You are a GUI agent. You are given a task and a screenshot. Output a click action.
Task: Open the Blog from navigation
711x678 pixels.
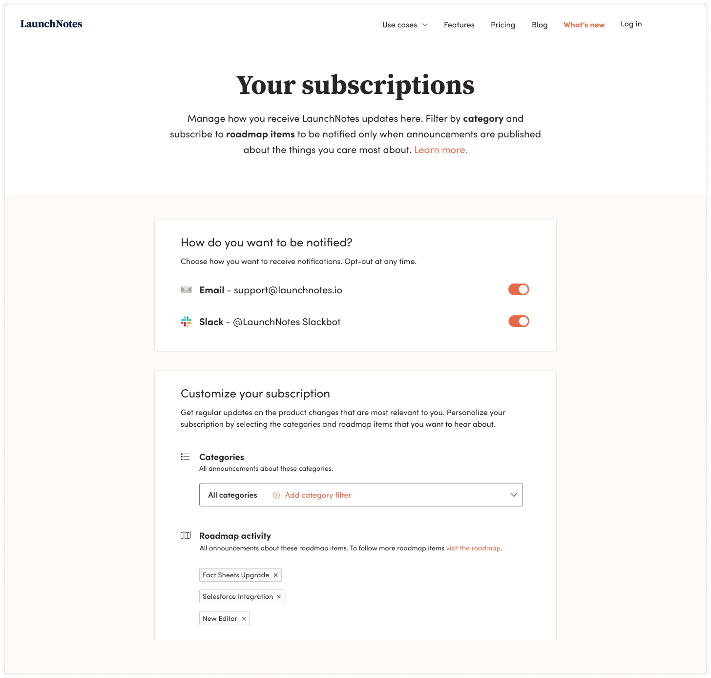(540, 25)
